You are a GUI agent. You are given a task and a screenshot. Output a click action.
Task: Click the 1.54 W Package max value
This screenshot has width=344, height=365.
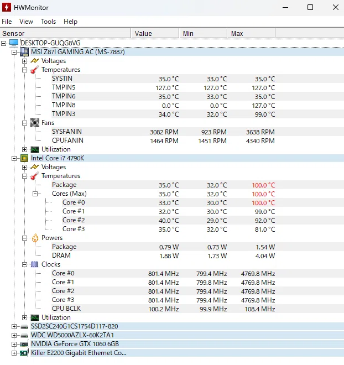(265, 247)
